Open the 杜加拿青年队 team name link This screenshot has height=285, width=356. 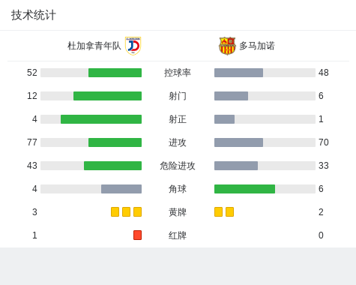click(94, 46)
